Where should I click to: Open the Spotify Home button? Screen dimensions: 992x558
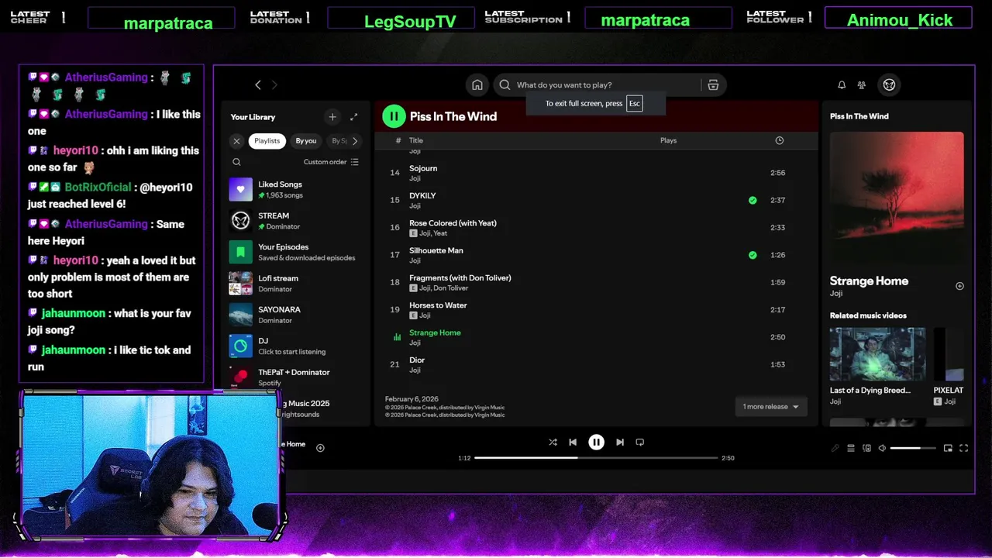[477, 85]
